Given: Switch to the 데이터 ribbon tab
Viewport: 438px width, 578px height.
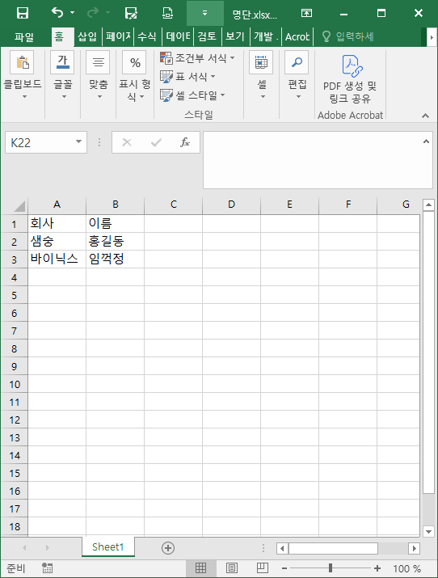Looking at the screenshot, I should [x=179, y=37].
